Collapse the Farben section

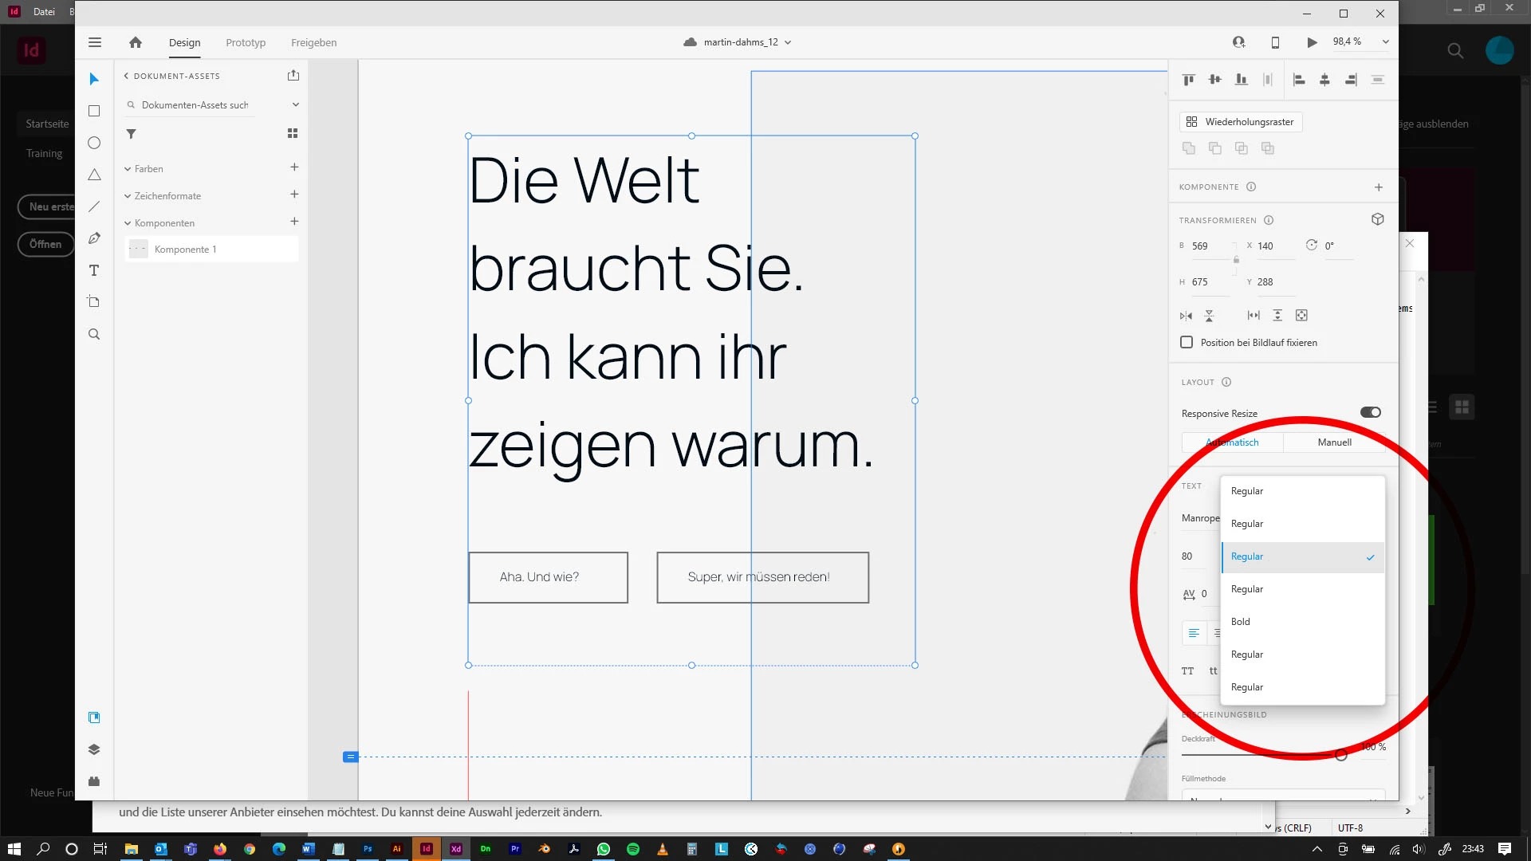pos(128,169)
